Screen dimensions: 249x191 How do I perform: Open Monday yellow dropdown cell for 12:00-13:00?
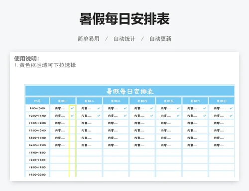pos(72,131)
